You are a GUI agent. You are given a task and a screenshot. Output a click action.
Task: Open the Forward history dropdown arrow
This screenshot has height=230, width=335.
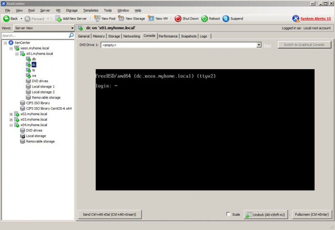click(48, 19)
